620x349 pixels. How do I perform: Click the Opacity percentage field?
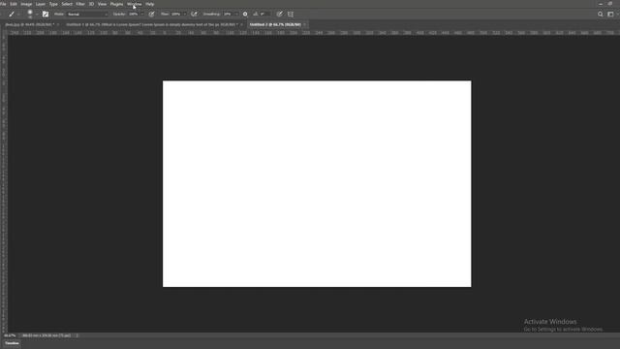pyautogui.click(x=134, y=14)
